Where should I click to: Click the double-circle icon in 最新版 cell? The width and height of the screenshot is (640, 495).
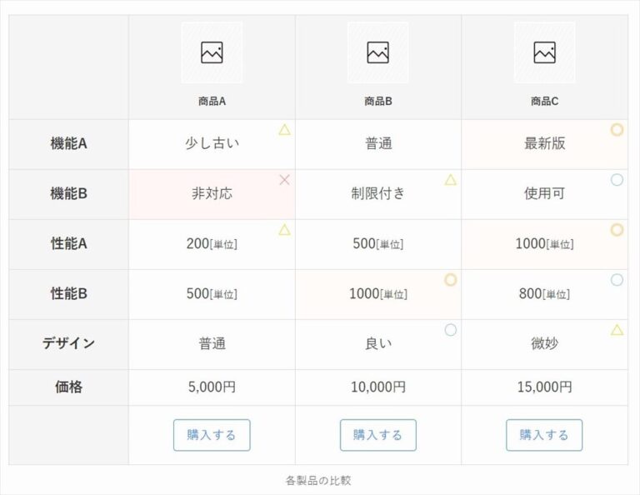[x=617, y=130]
